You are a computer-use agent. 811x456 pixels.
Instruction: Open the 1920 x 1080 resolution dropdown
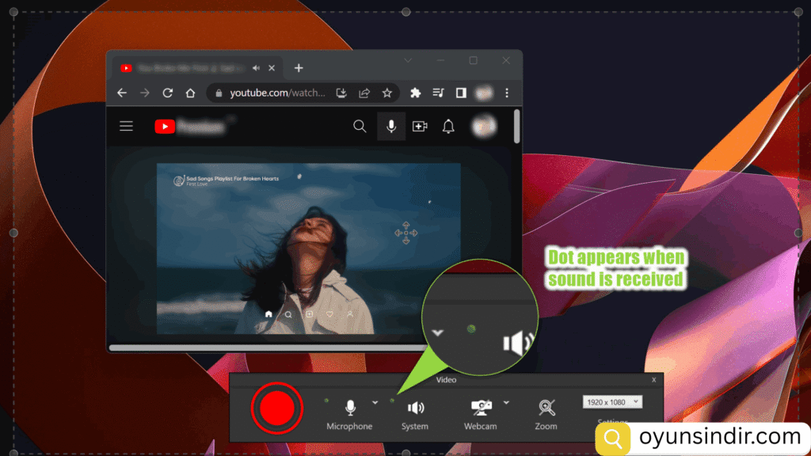612,402
